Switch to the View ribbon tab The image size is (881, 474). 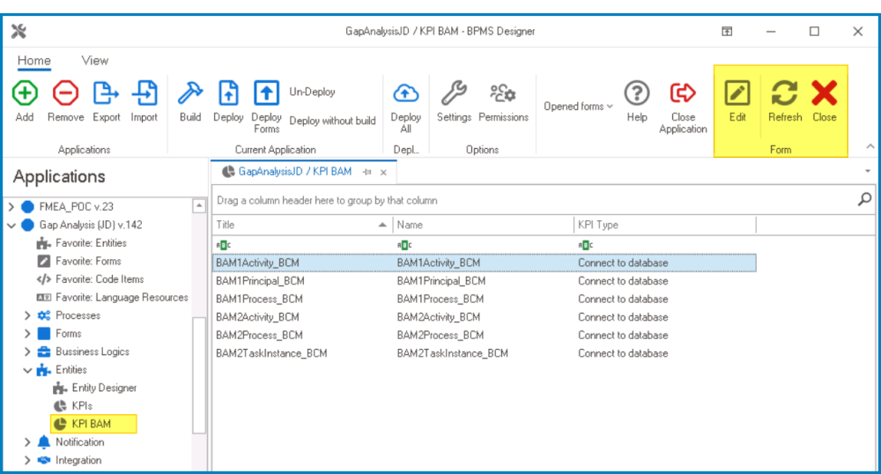coord(94,61)
